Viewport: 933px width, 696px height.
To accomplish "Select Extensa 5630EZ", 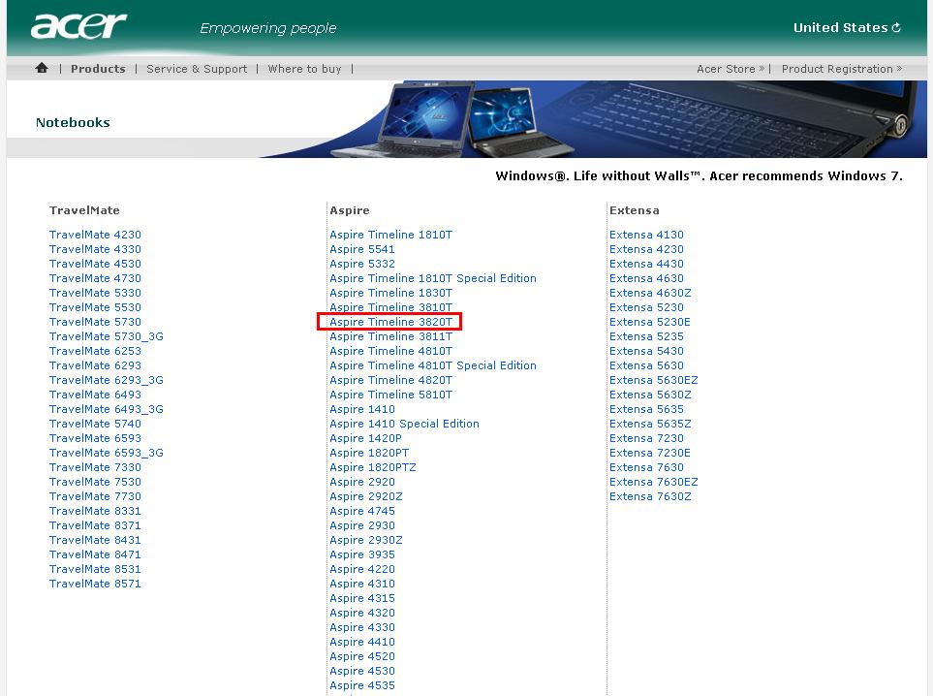I will 654,380.
